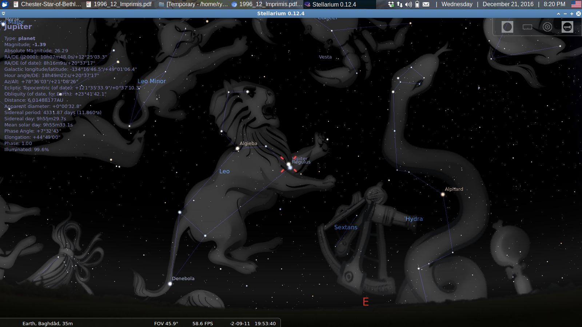Click the Magnitude: -1.39 info line
Image resolution: width=582 pixels, height=327 pixels.
[x=25, y=44]
